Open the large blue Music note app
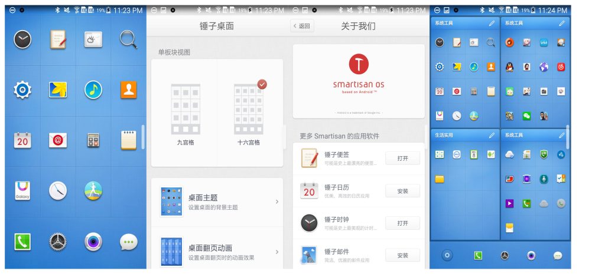605x274 pixels. (93, 90)
